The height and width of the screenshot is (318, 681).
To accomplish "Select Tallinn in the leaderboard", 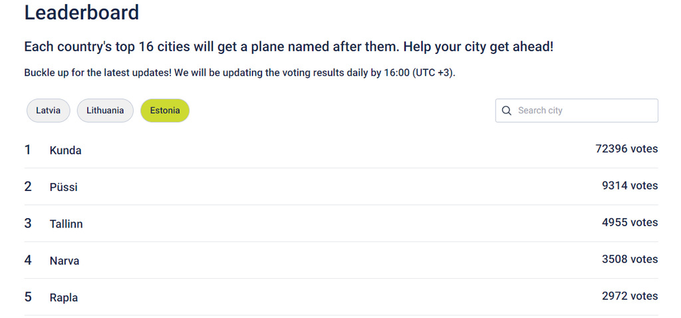I will click(66, 224).
